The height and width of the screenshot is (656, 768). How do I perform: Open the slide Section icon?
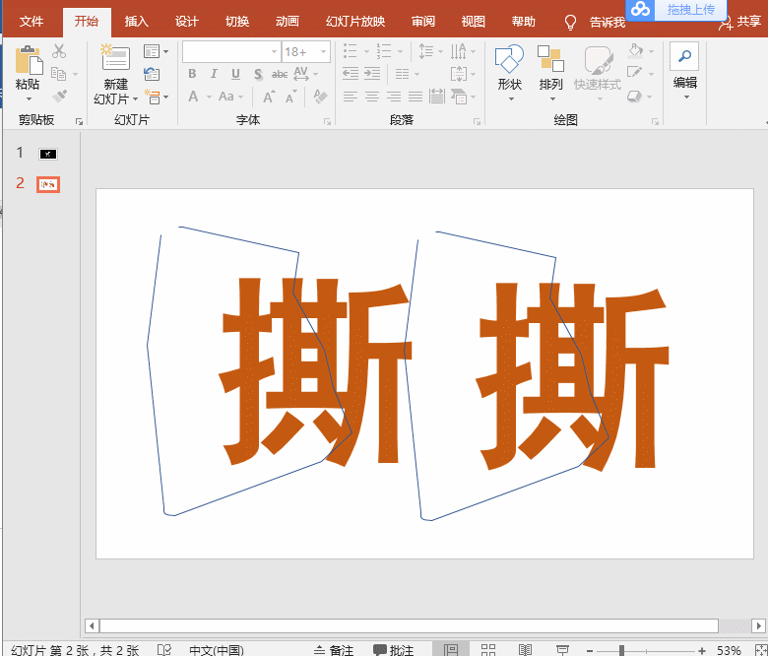coord(153,97)
